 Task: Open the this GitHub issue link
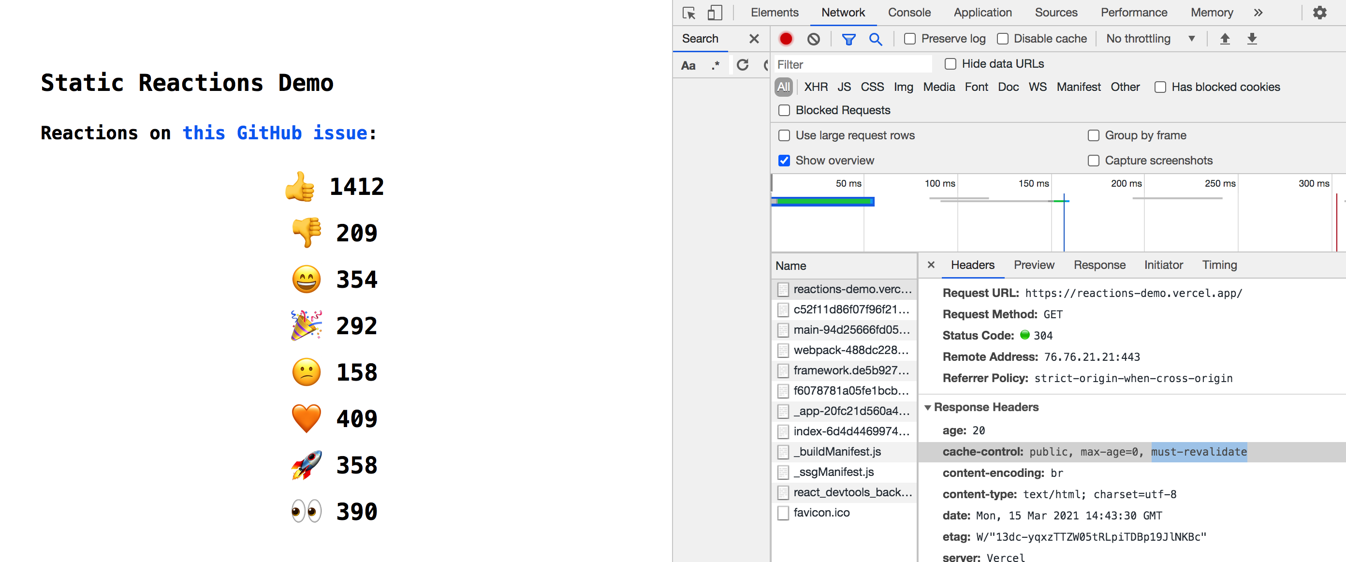(275, 133)
